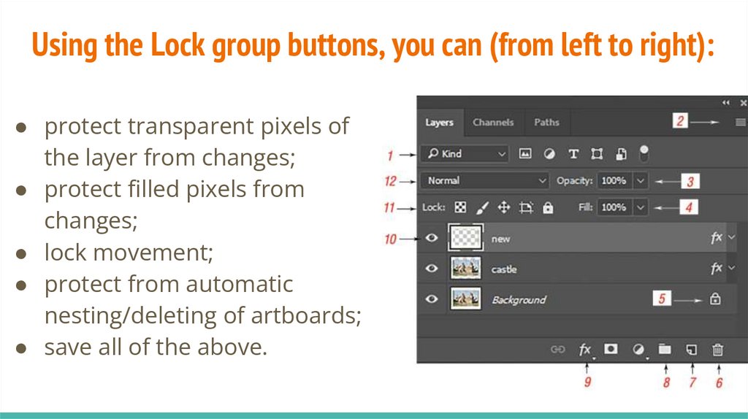Switch to the Channels tab
This screenshot has width=748, height=419.
(x=493, y=123)
